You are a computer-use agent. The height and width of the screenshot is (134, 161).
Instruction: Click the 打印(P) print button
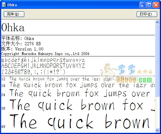click(x=147, y=14)
